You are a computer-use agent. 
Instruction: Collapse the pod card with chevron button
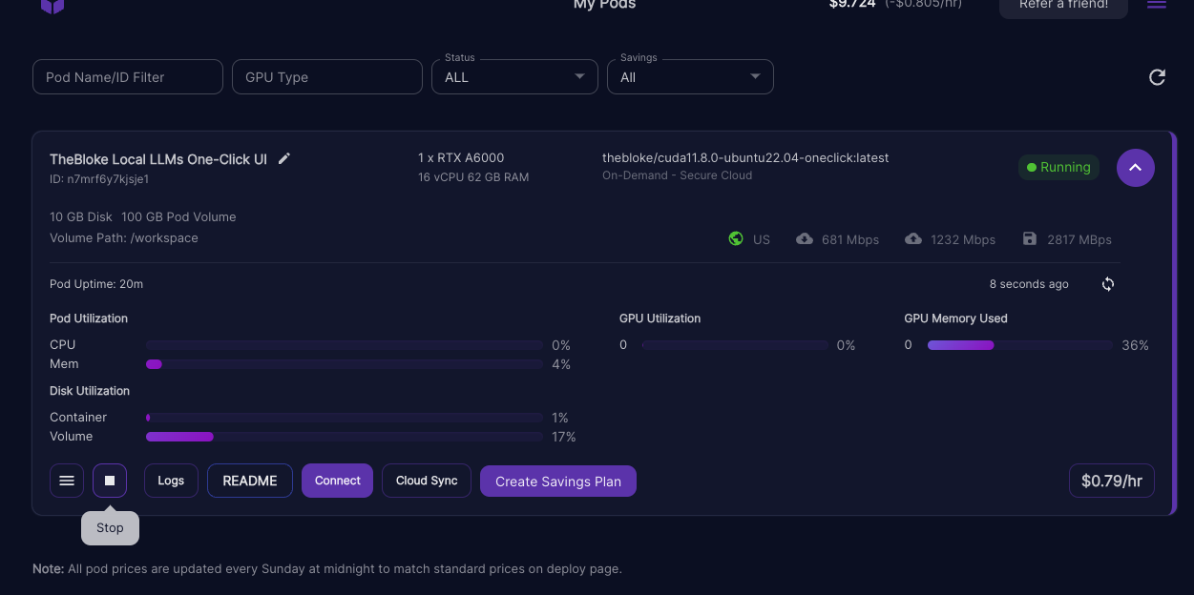click(x=1136, y=168)
